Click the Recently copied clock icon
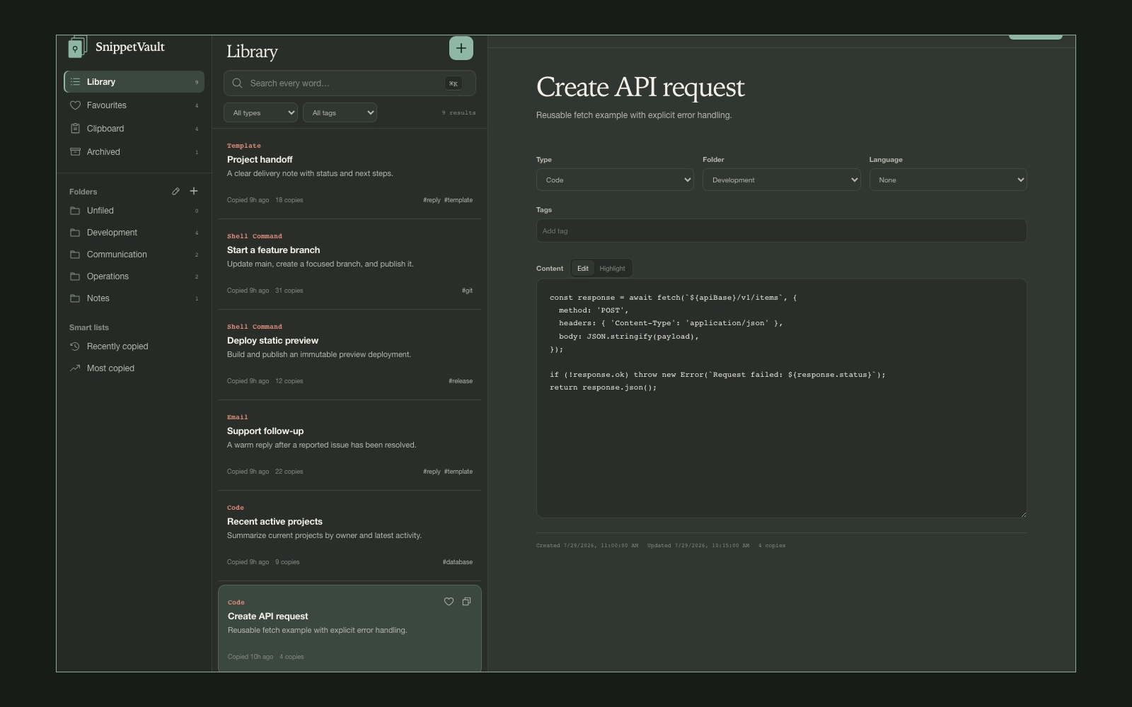1132x707 pixels. tap(75, 346)
